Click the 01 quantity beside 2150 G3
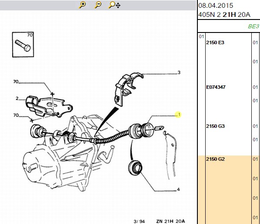 [x=255, y=126]
